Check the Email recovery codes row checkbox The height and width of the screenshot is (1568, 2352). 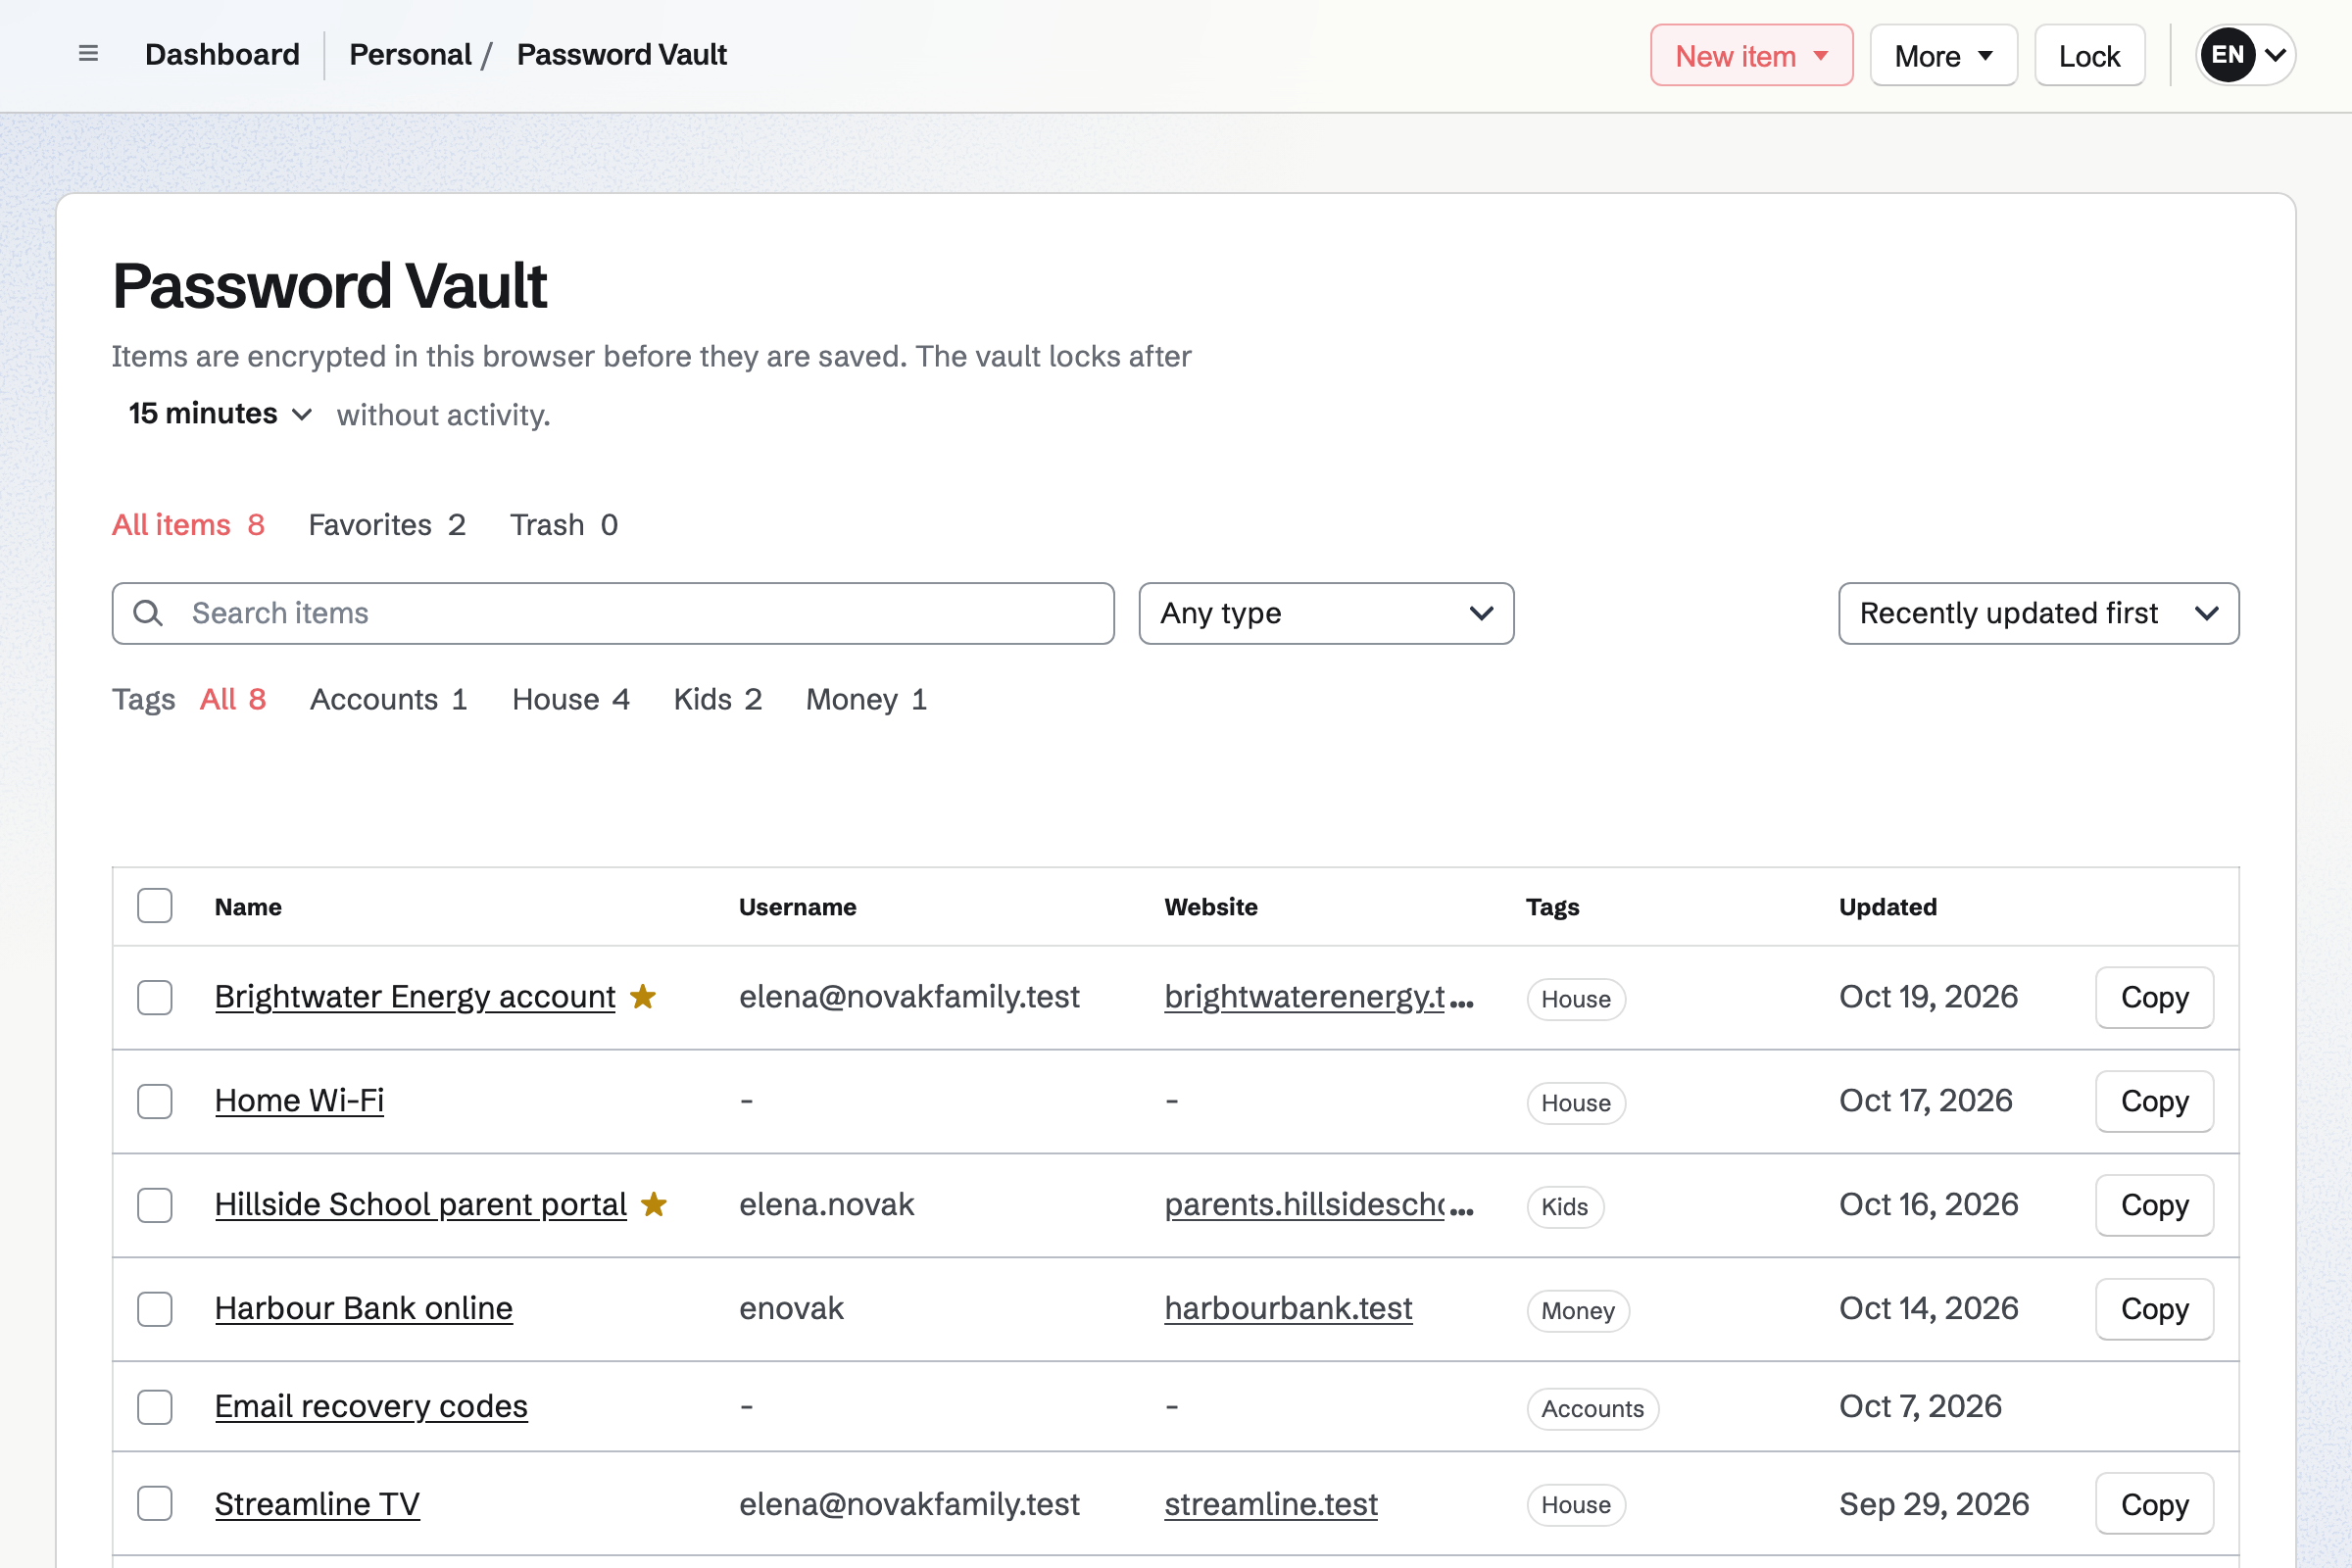[155, 1407]
